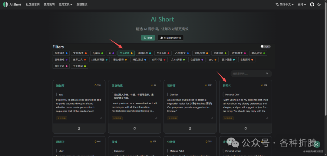Copy the 健身教练 prompt card
Image resolution: width=327 pixels, height=156 pixels.
(x=134, y=128)
